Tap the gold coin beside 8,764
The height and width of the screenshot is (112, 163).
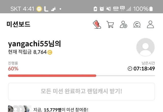[x=50, y=52]
